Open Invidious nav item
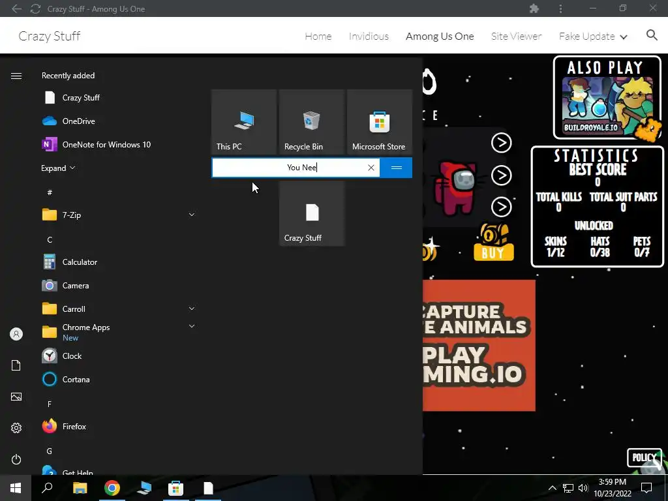Screen dimensions: 668x501 (369, 37)
